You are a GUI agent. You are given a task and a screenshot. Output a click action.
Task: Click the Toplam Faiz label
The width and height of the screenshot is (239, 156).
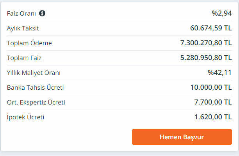(x=24, y=58)
